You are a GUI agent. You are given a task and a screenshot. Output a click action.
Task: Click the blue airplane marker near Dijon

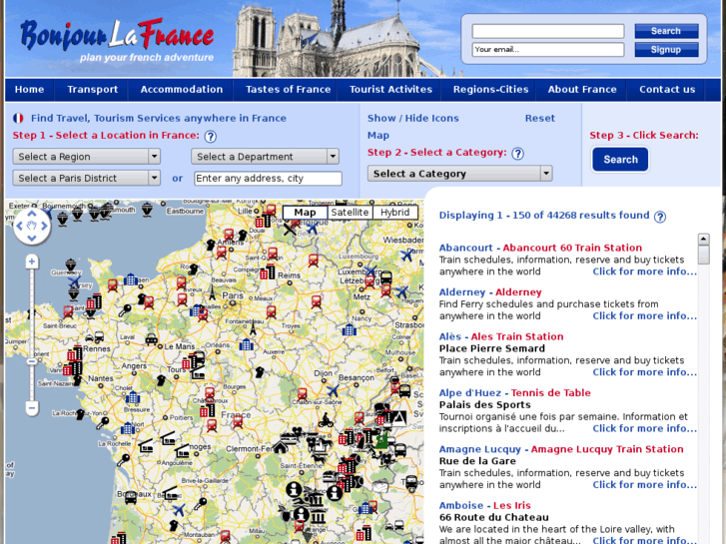[x=332, y=391]
